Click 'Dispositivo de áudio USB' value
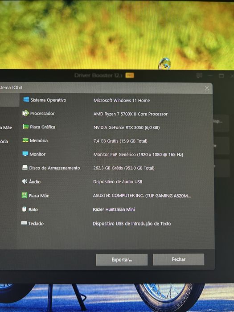Viewport: 234px width, 312px height. pos(118,182)
